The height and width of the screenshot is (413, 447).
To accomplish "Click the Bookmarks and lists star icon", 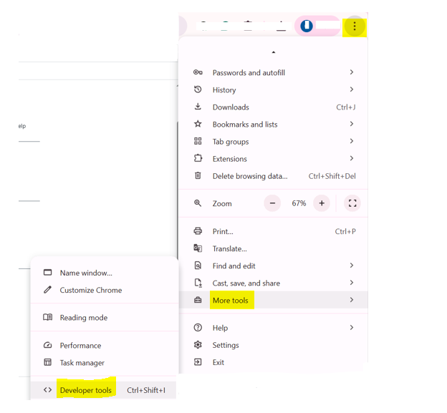I will click(x=198, y=124).
